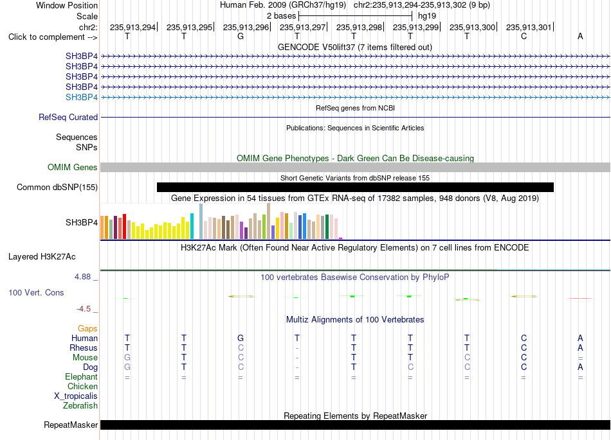
Task: Click the 100 vertebrates Basewise Conservation title
Action: [x=355, y=277]
